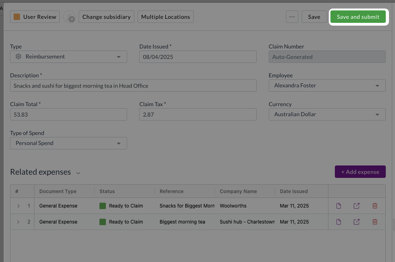Open the Currency Australian Dollar dropdown
The width and height of the screenshot is (395, 262).
327,114
